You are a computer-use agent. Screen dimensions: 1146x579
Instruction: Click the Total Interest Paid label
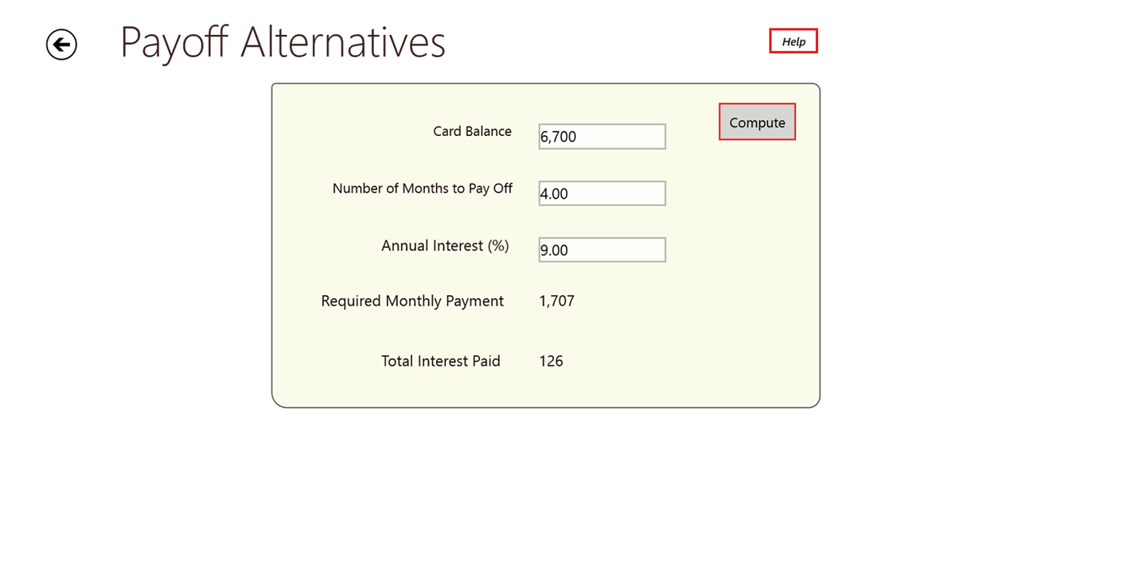(440, 361)
